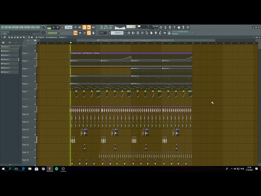Adjust the main pitch knob
The image size is (261, 196).
click(44, 33)
